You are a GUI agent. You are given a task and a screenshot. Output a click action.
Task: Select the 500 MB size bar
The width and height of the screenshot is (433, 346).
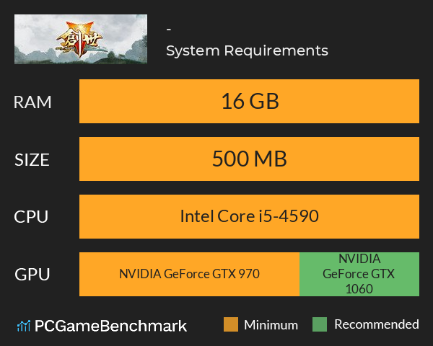pos(249,159)
